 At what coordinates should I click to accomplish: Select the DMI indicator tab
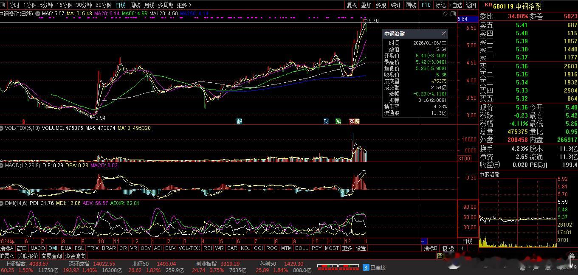pos(53,248)
